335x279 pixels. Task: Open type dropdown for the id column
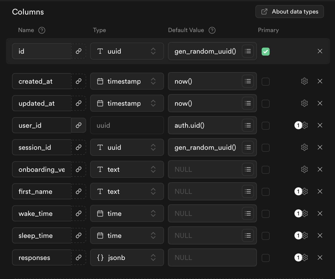[x=127, y=51]
